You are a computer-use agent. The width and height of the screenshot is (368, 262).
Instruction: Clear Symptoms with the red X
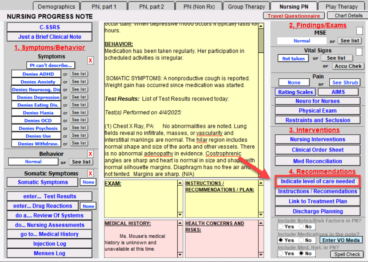pyautogui.click(x=90, y=60)
